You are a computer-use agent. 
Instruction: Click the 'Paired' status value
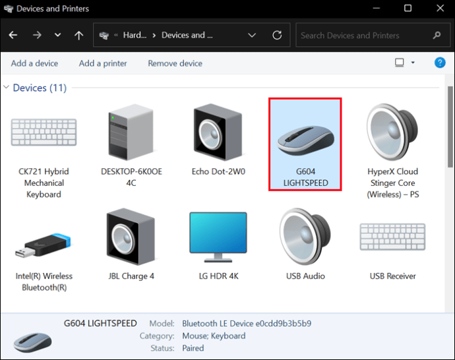click(x=193, y=348)
